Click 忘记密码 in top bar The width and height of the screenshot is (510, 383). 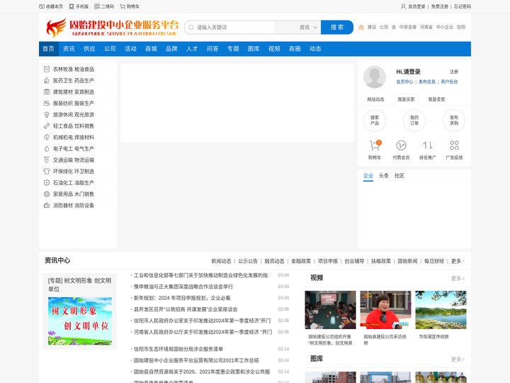click(462, 6)
